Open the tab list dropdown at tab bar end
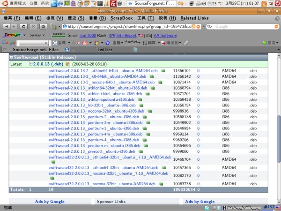281x211 pixels. coord(279,50)
